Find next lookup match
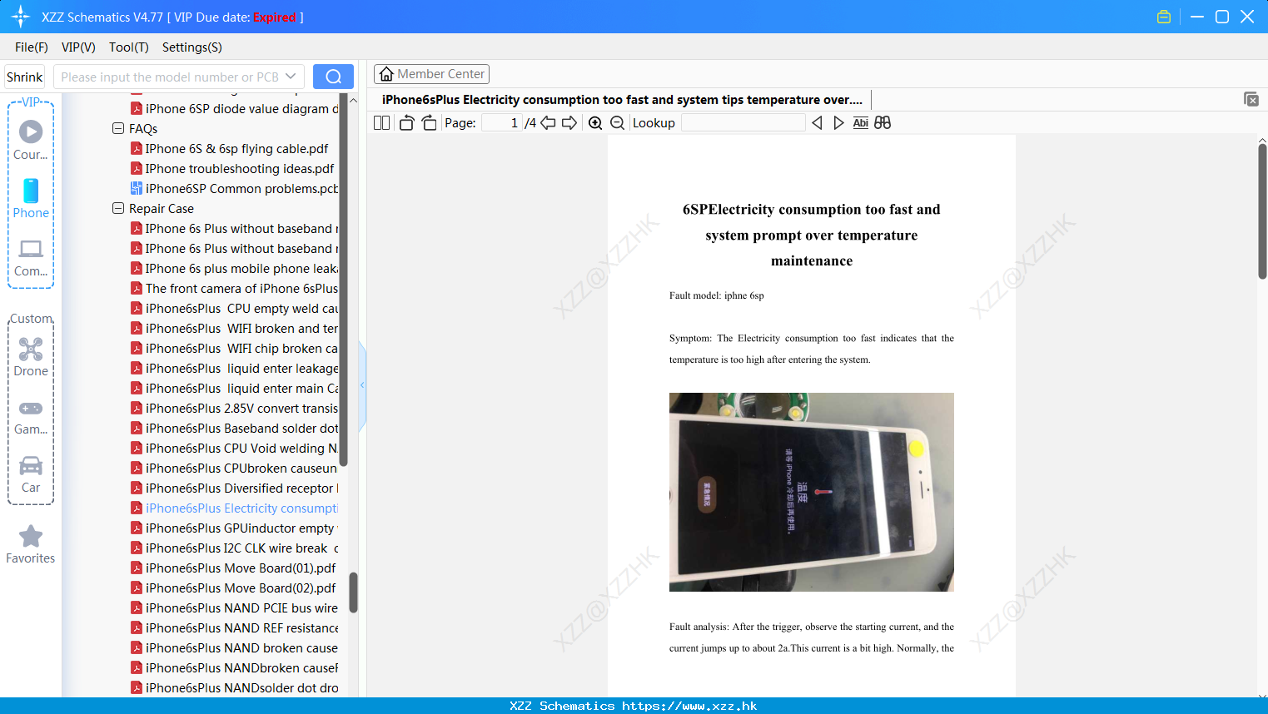1268x714 pixels. [x=838, y=122]
